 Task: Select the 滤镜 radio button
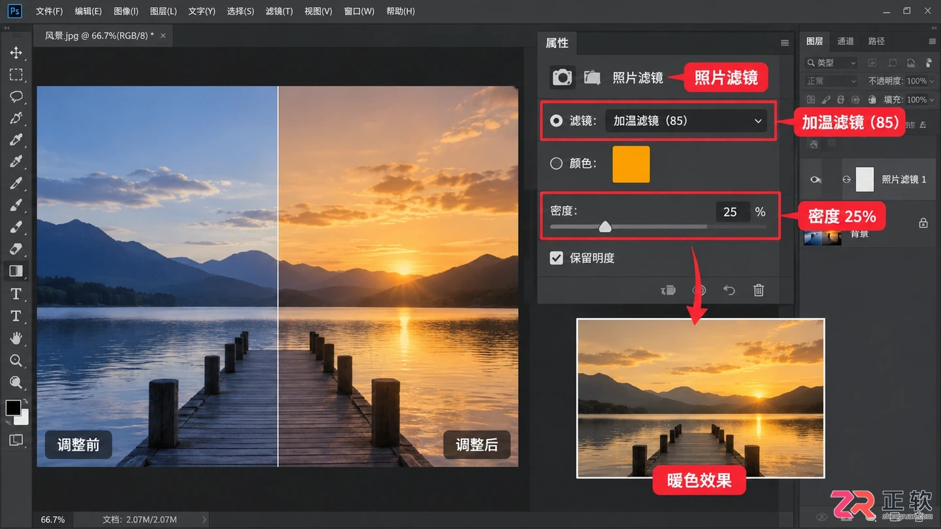pos(556,121)
